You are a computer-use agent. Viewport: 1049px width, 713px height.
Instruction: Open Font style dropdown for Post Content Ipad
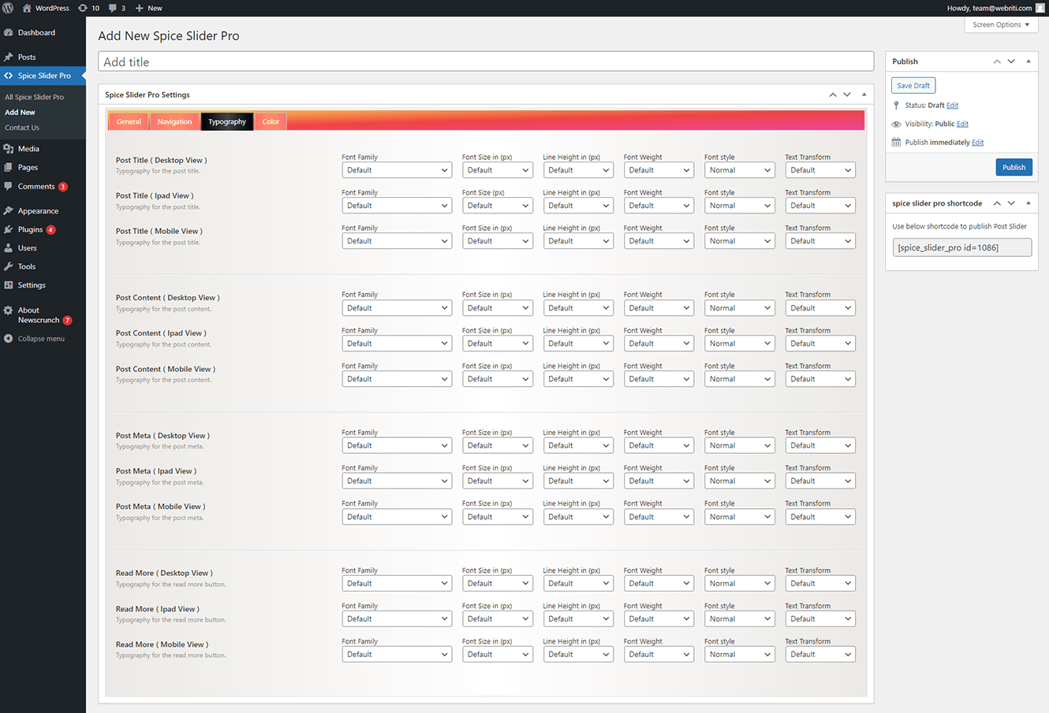pyautogui.click(x=739, y=344)
